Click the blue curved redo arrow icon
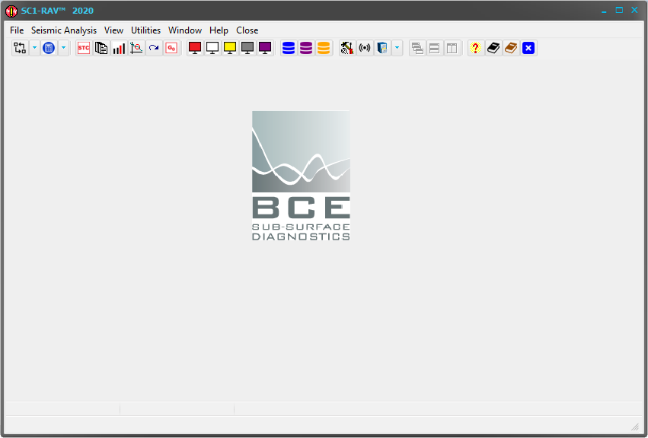Screen dimensions: 648x438 pos(154,49)
